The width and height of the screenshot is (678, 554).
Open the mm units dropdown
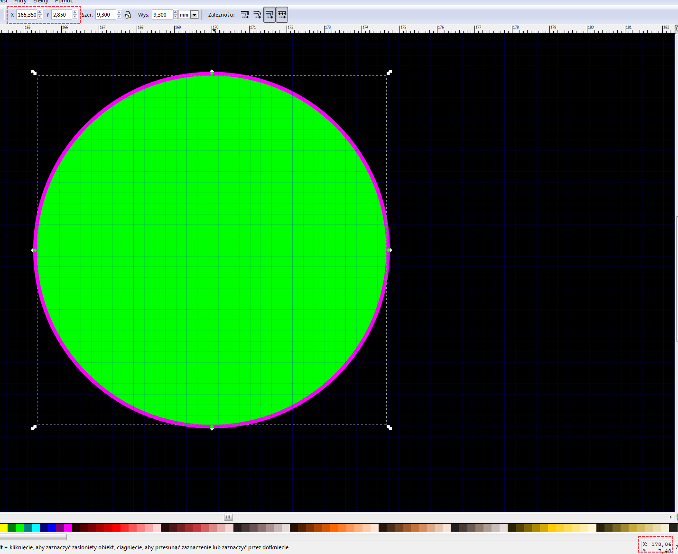click(194, 15)
